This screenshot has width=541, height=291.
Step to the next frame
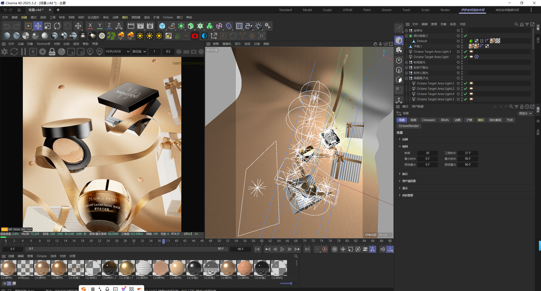click(x=290, y=249)
